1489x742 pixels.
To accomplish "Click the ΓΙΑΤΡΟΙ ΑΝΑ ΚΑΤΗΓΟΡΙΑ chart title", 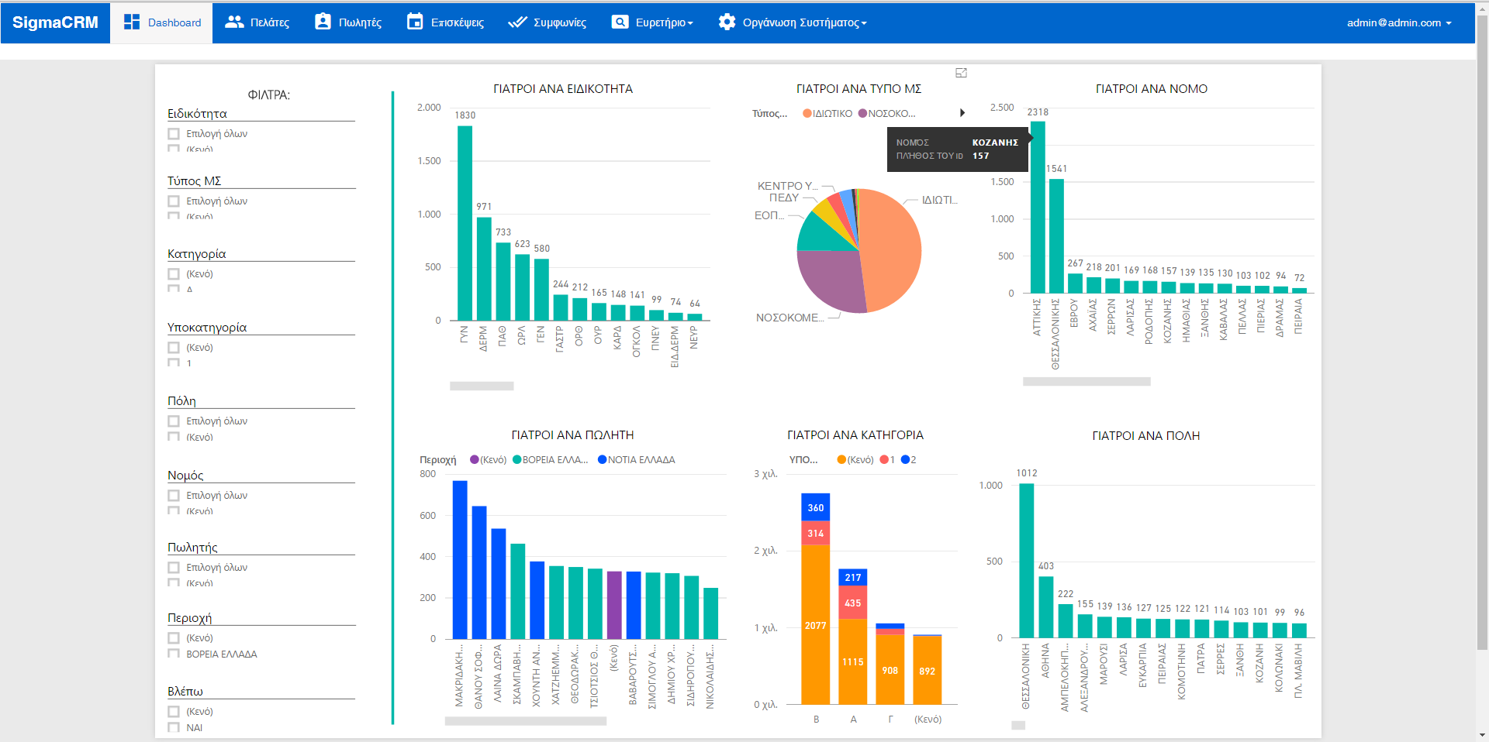I will tap(855, 435).
